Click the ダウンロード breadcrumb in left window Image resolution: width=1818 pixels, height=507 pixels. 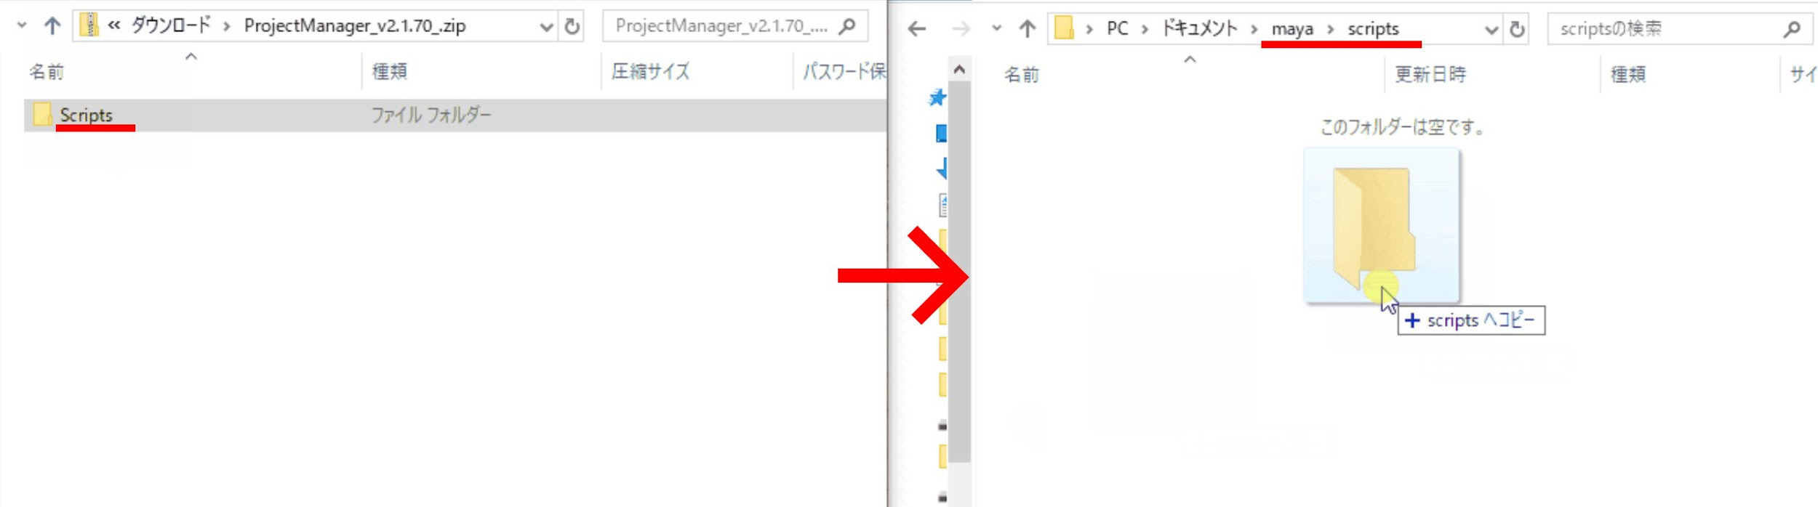pyautogui.click(x=171, y=26)
